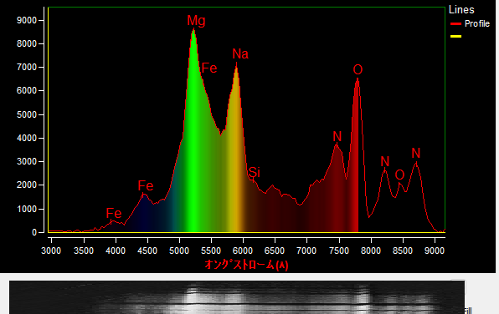Click the Fe label near 4000 angstroms
Screen dimensions: 499x314
(114, 213)
